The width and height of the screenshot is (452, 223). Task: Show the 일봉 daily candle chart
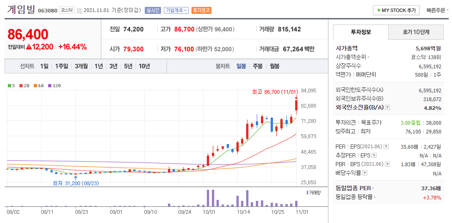click(x=241, y=66)
